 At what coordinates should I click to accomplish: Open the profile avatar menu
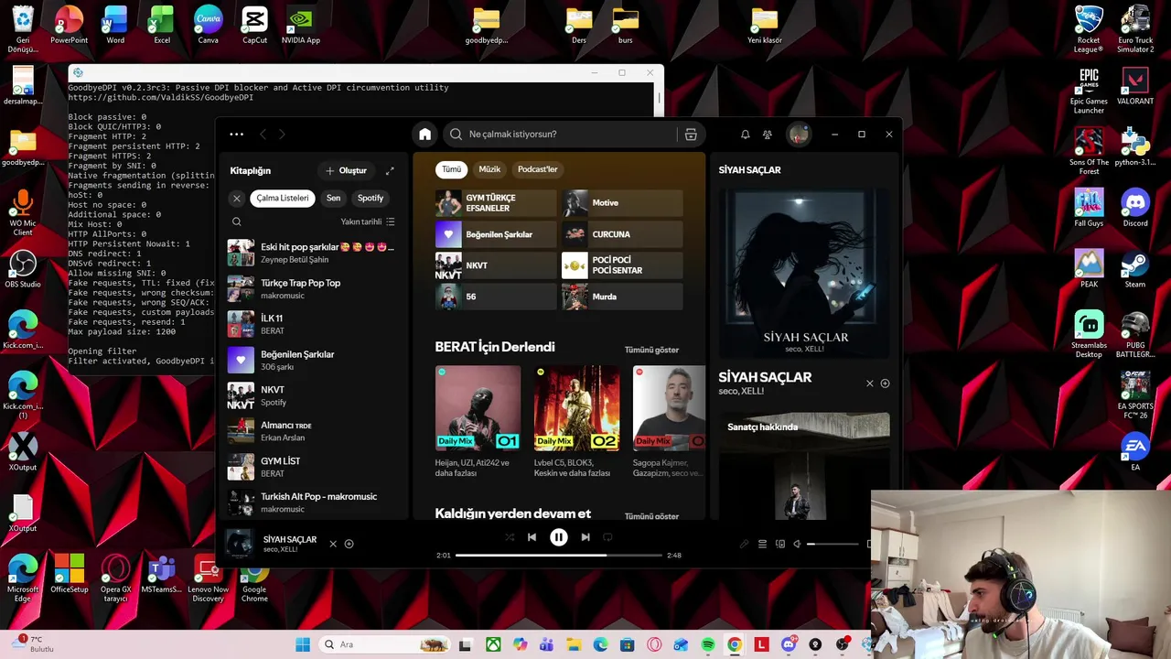(x=799, y=135)
